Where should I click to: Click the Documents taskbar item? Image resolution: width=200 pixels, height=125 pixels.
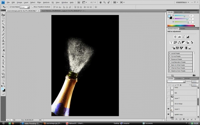[x=147, y=123]
